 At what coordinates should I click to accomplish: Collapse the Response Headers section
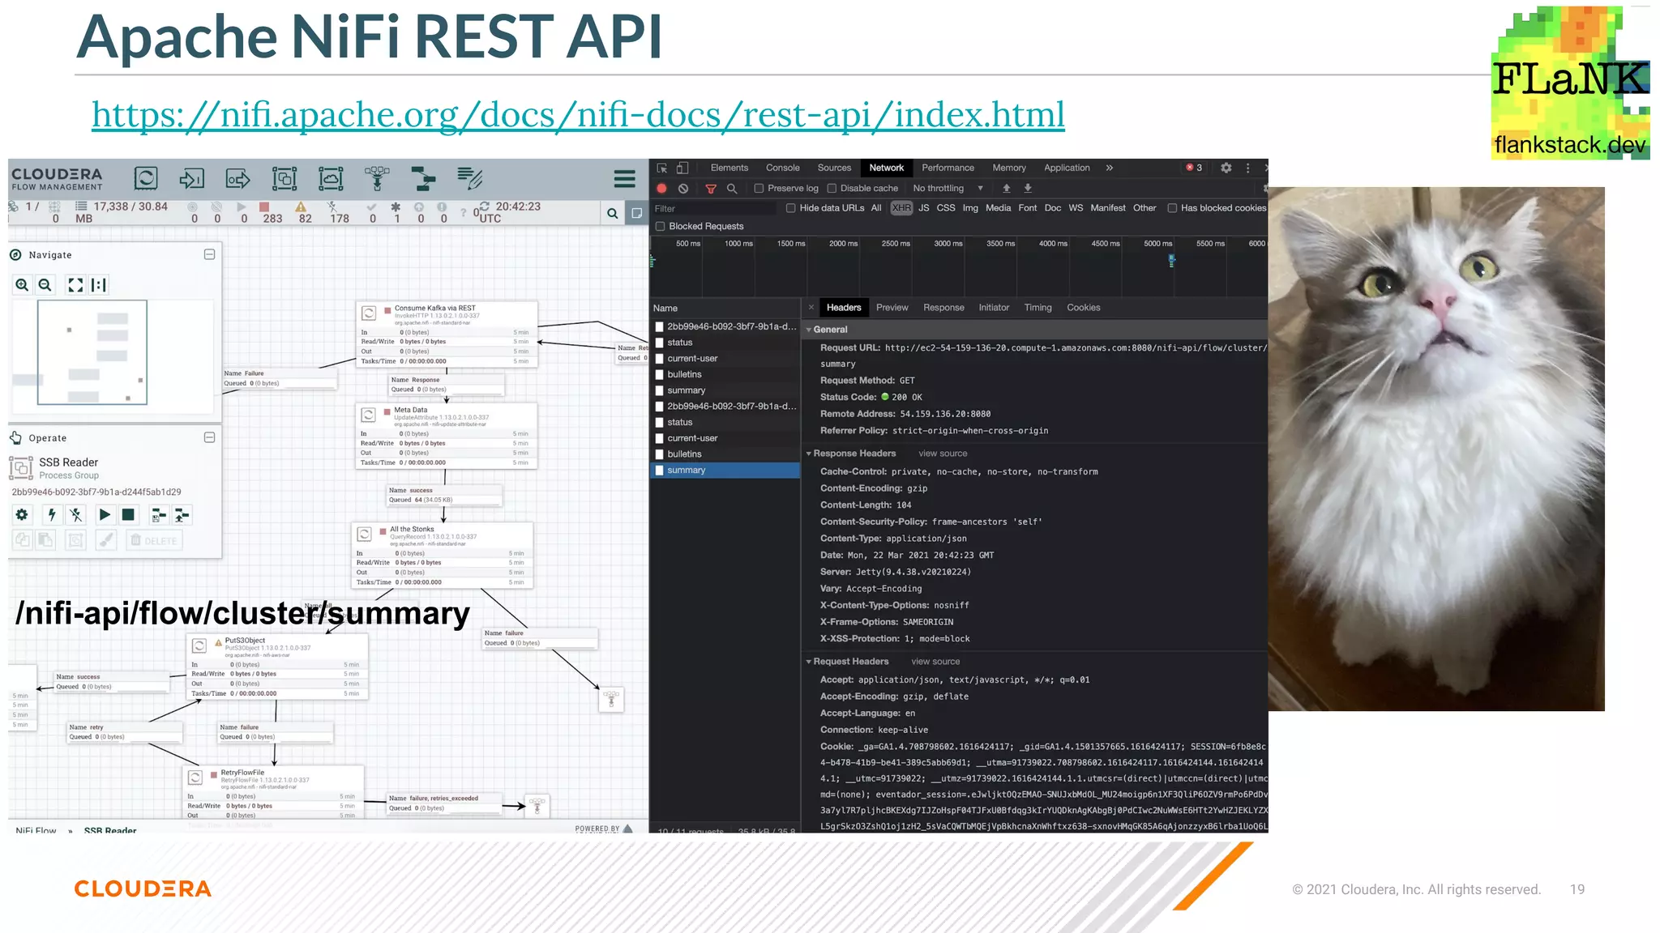[809, 454]
